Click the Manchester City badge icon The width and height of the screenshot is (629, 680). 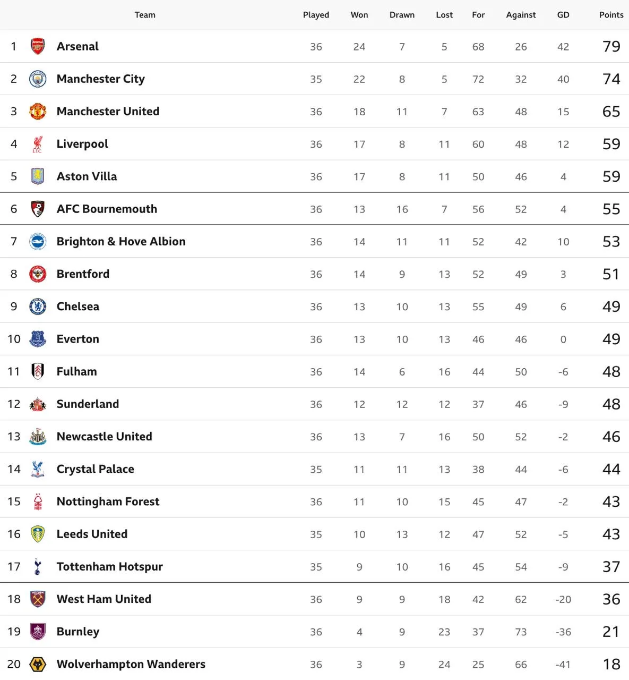point(38,79)
